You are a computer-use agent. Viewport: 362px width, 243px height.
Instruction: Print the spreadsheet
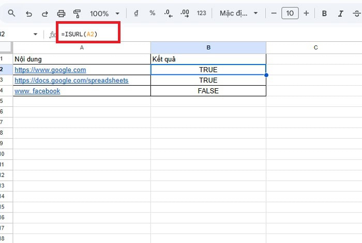[61, 13]
